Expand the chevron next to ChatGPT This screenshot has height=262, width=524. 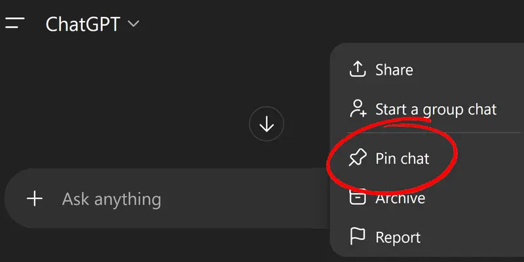pos(134,24)
